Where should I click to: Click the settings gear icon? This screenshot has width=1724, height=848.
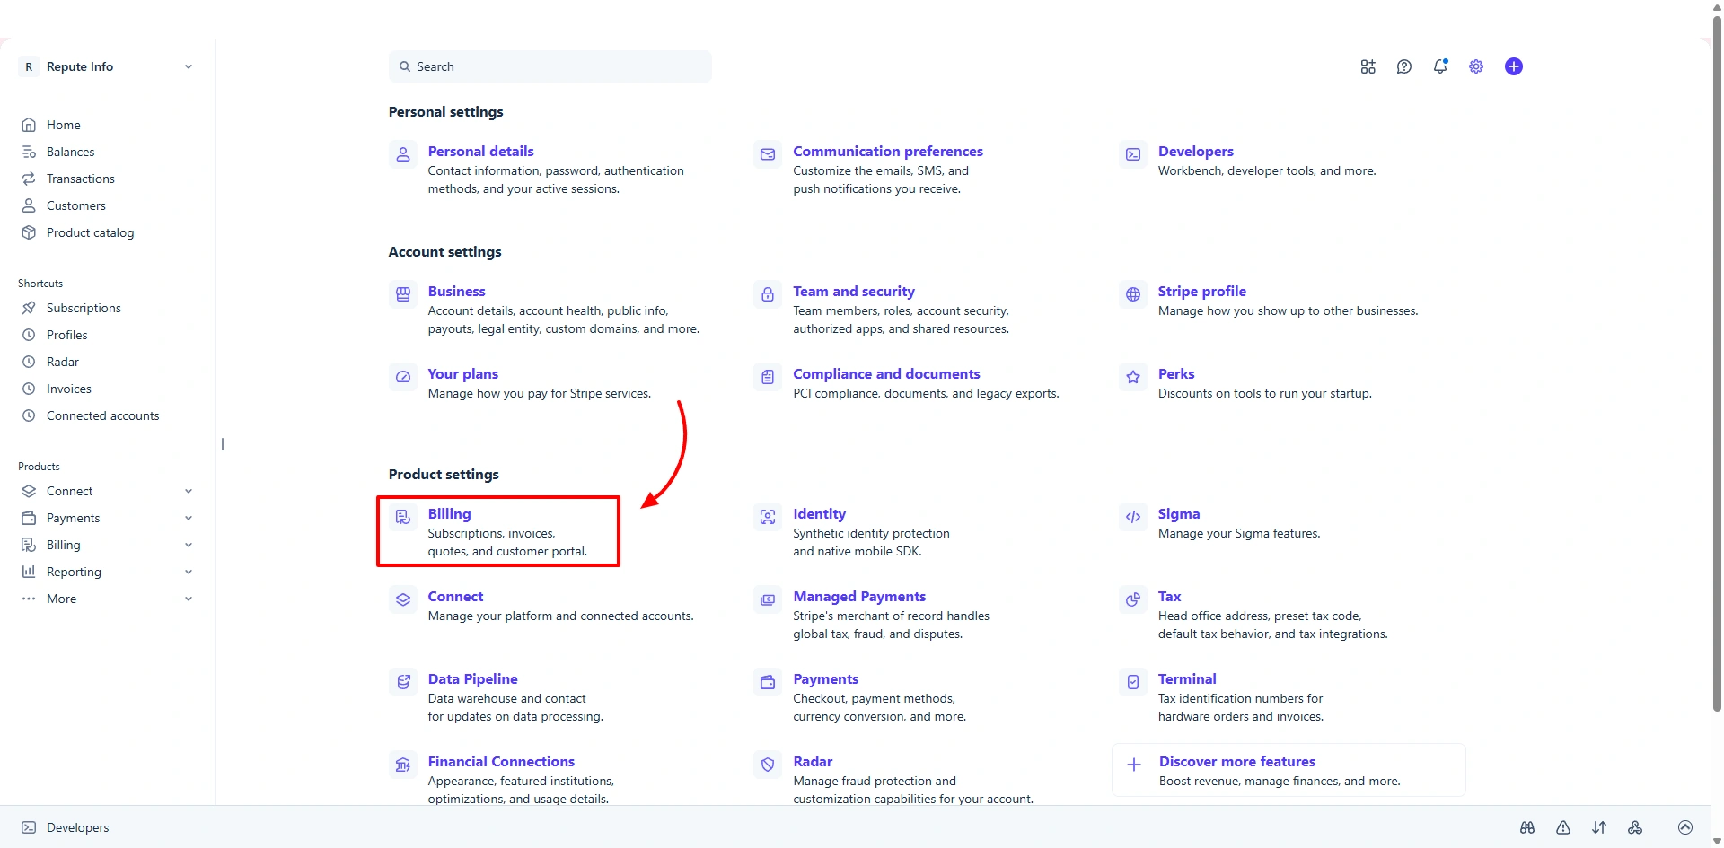click(x=1476, y=66)
